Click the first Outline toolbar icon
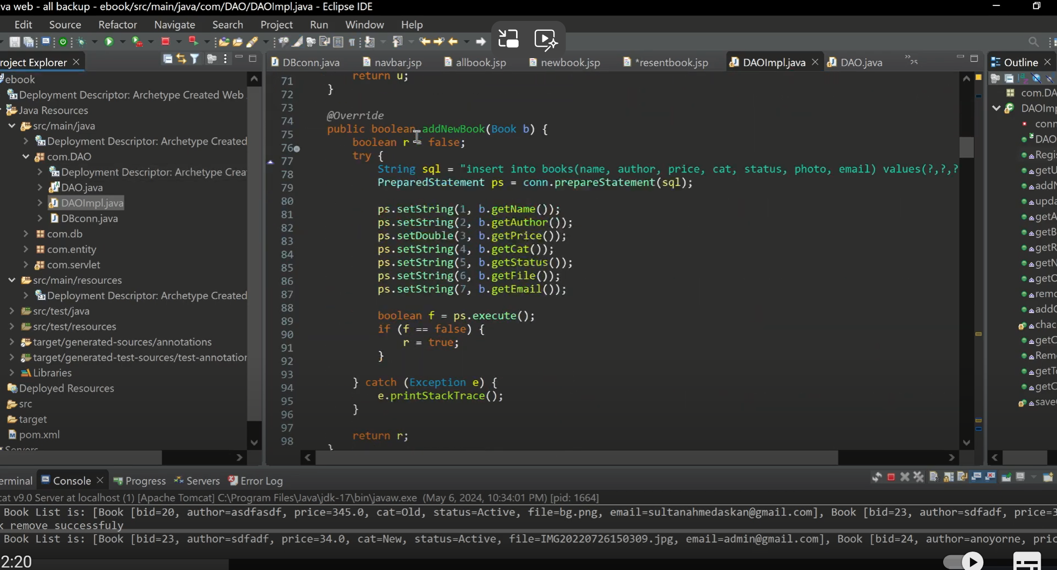Image resolution: width=1057 pixels, height=570 pixels. pos(995,78)
